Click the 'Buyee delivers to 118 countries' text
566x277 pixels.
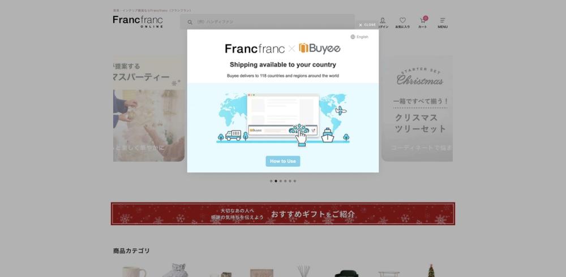(x=282, y=76)
